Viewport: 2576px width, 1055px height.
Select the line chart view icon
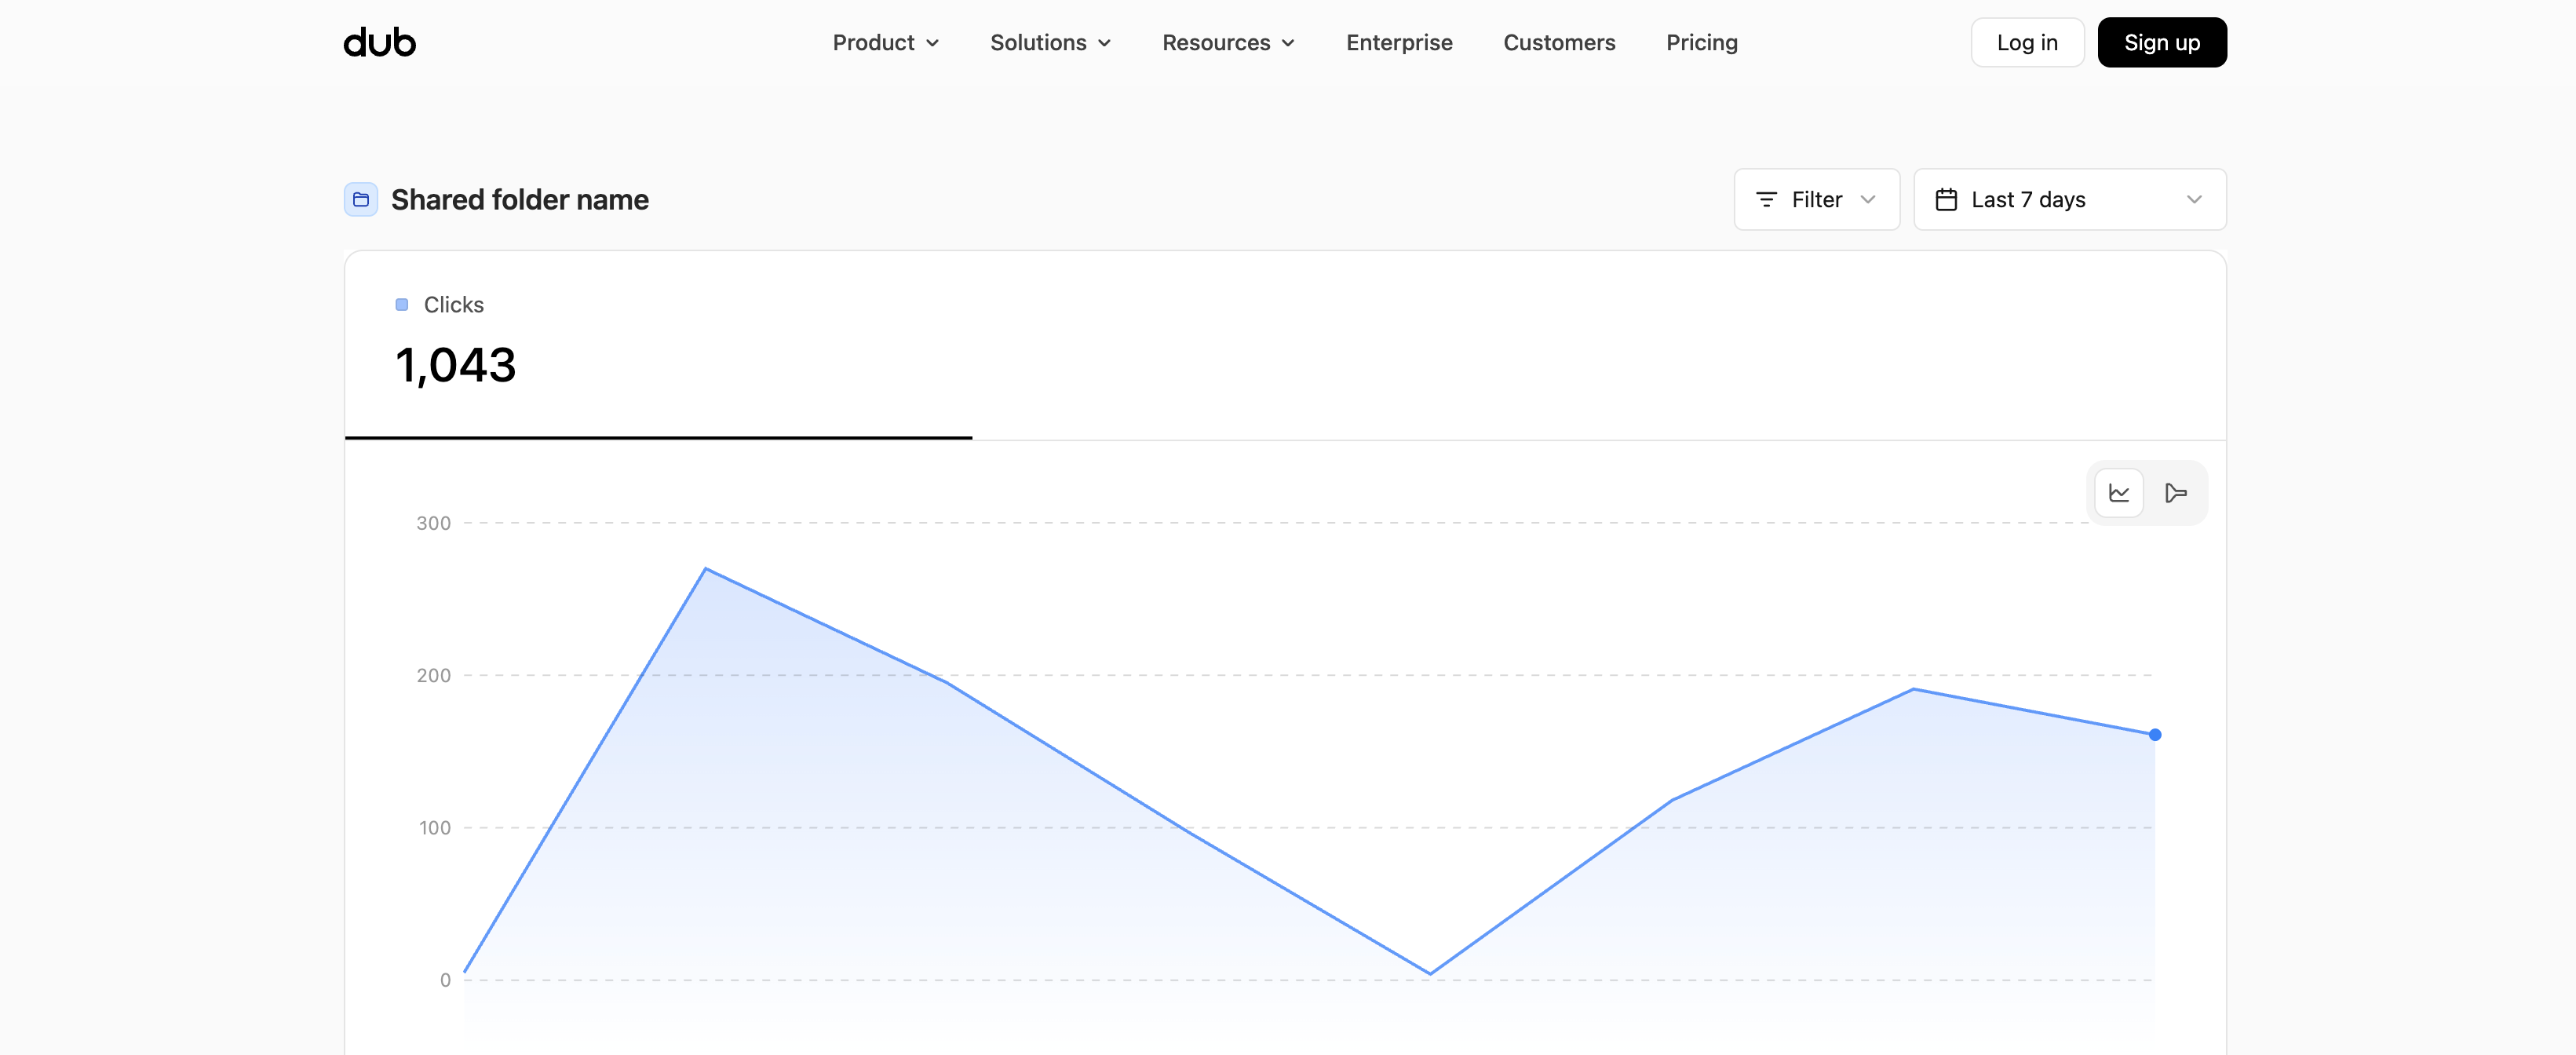click(x=2118, y=492)
